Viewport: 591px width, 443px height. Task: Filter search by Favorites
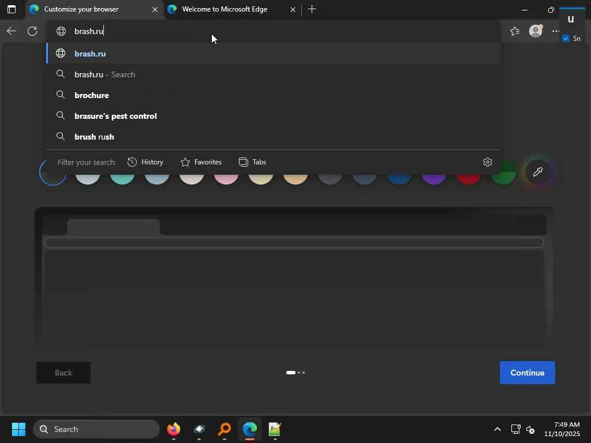[201, 162]
